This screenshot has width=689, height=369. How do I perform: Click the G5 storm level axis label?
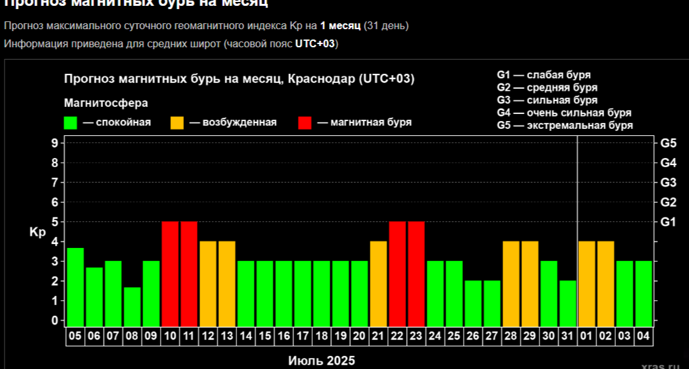point(668,143)
